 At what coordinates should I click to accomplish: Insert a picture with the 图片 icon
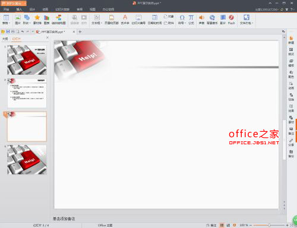pos(18,20)
